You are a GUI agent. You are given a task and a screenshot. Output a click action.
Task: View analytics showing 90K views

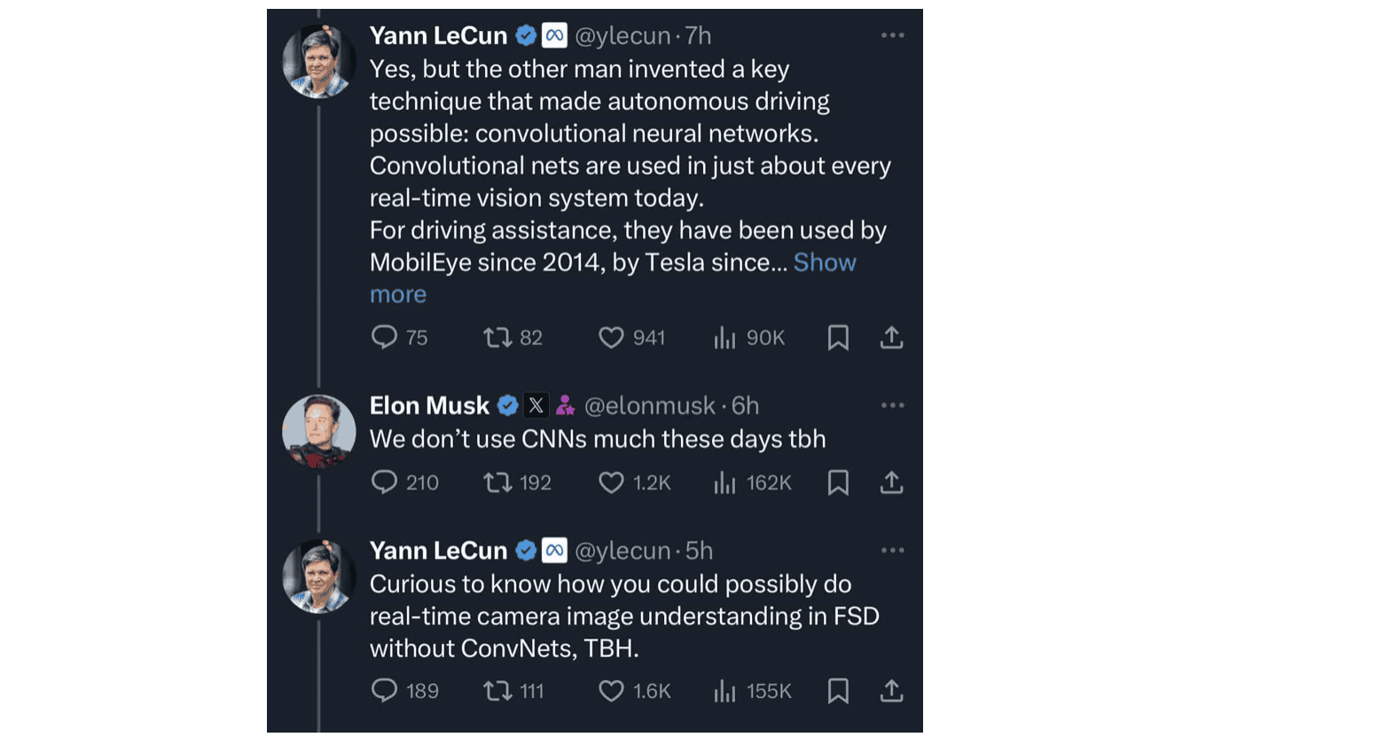[725, 337]
